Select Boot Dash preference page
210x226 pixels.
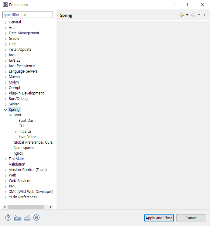tap(27, 121)
